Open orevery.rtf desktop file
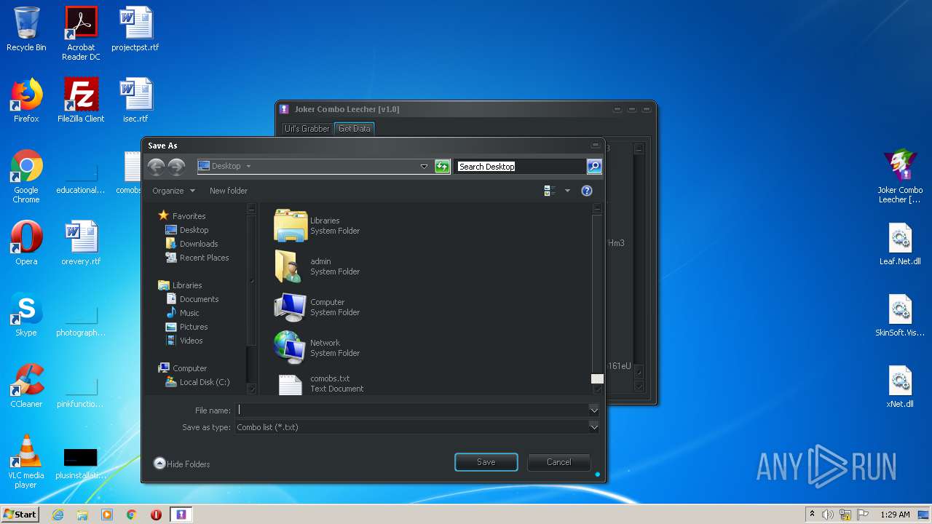This screenshot has height=524, width=932. tap(81, 243)
